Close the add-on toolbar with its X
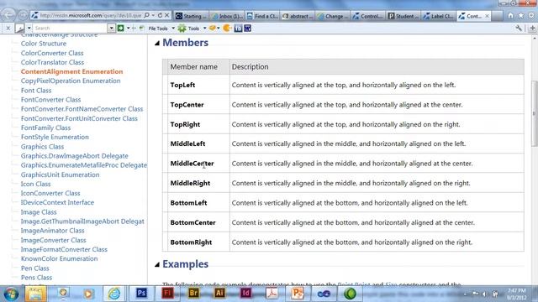This screenshot has height=302, width=538. [x=8, y=28]
